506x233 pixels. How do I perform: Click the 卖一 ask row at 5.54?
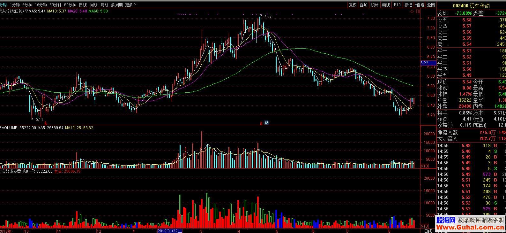click(471, 44)
